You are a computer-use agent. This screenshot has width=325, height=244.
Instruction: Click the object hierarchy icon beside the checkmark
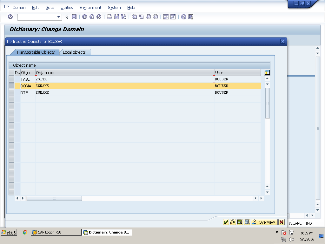(x=233, y=222)
